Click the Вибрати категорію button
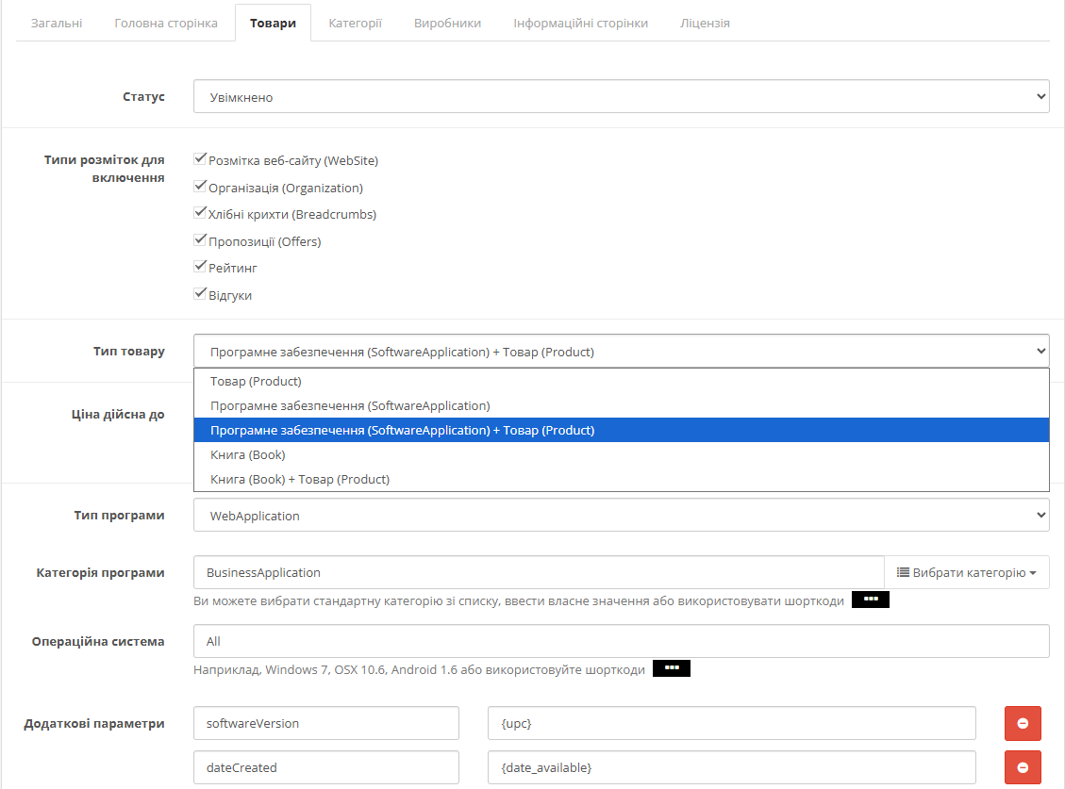The width and height of the screenshot is (1065, 789). pos(966,572)
